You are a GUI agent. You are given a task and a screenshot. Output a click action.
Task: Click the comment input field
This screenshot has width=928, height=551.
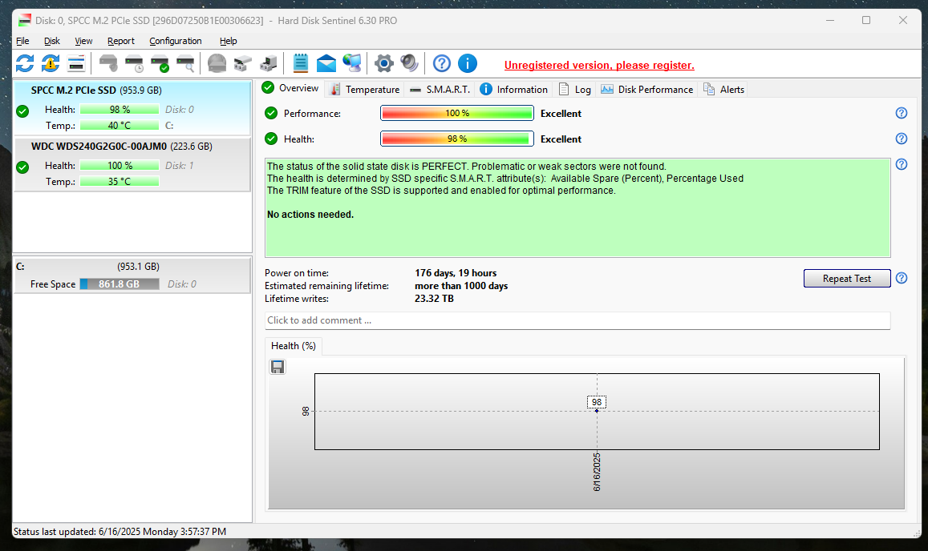[577, 320]
